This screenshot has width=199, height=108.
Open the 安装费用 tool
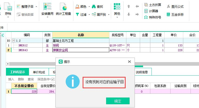click(47, 9)
